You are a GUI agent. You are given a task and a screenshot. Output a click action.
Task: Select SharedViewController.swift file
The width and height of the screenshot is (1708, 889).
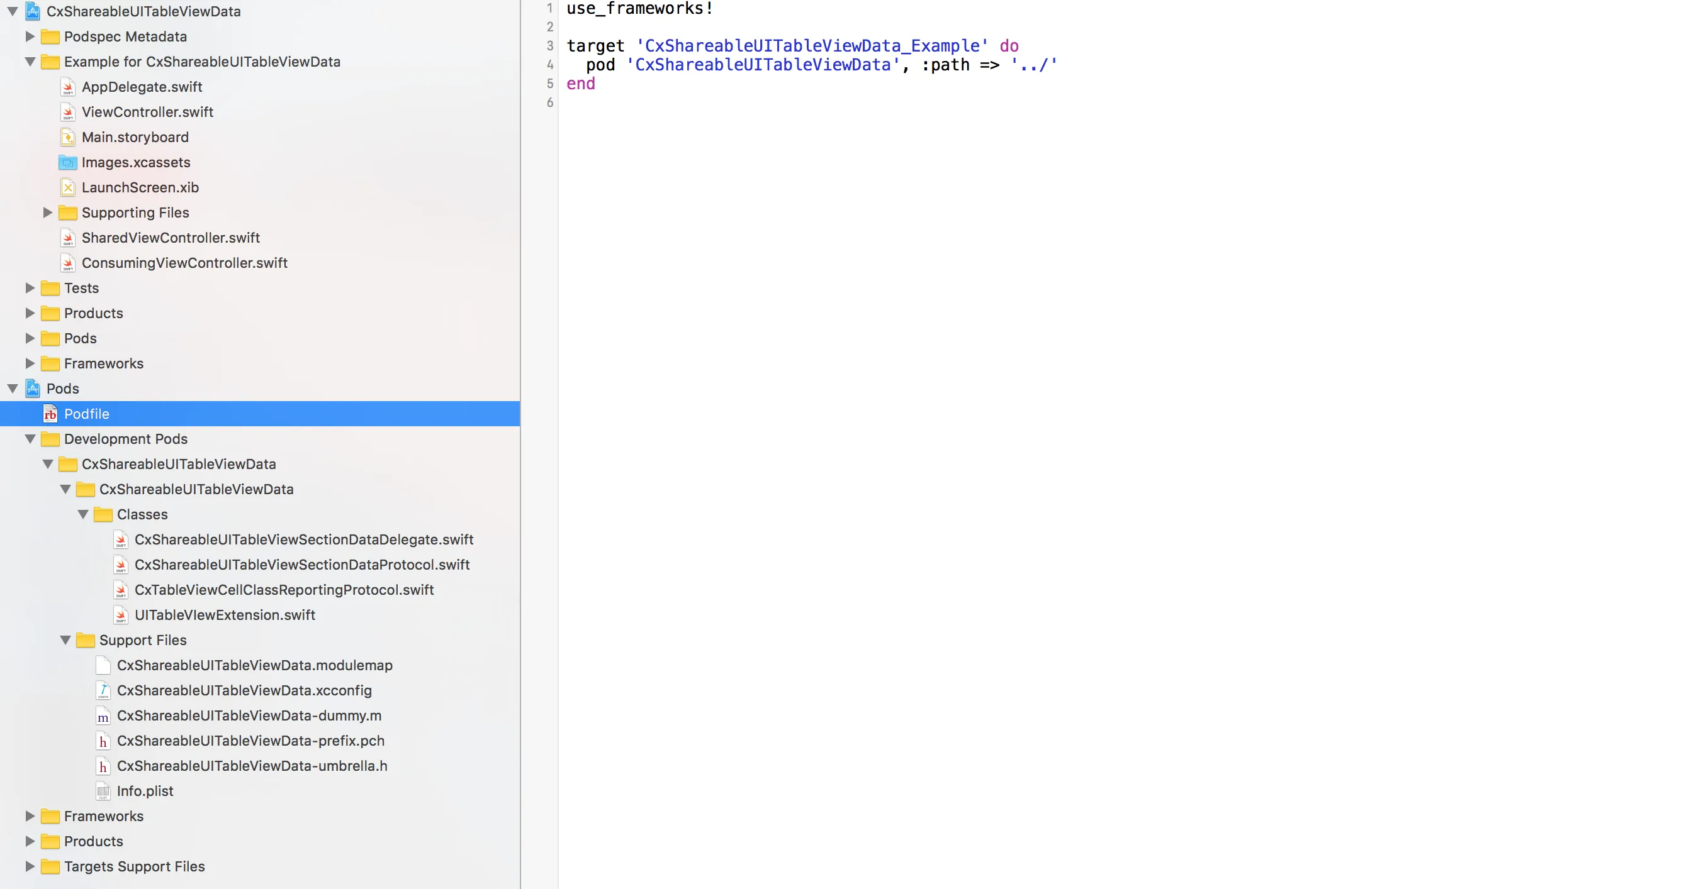[x=171, y=238]
